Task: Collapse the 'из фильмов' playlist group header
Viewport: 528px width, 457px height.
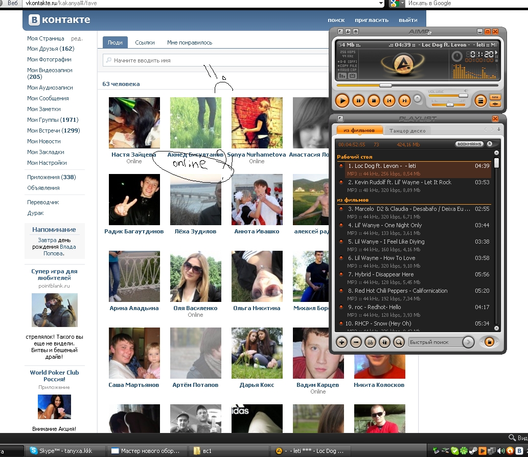Action: (353, 200)
